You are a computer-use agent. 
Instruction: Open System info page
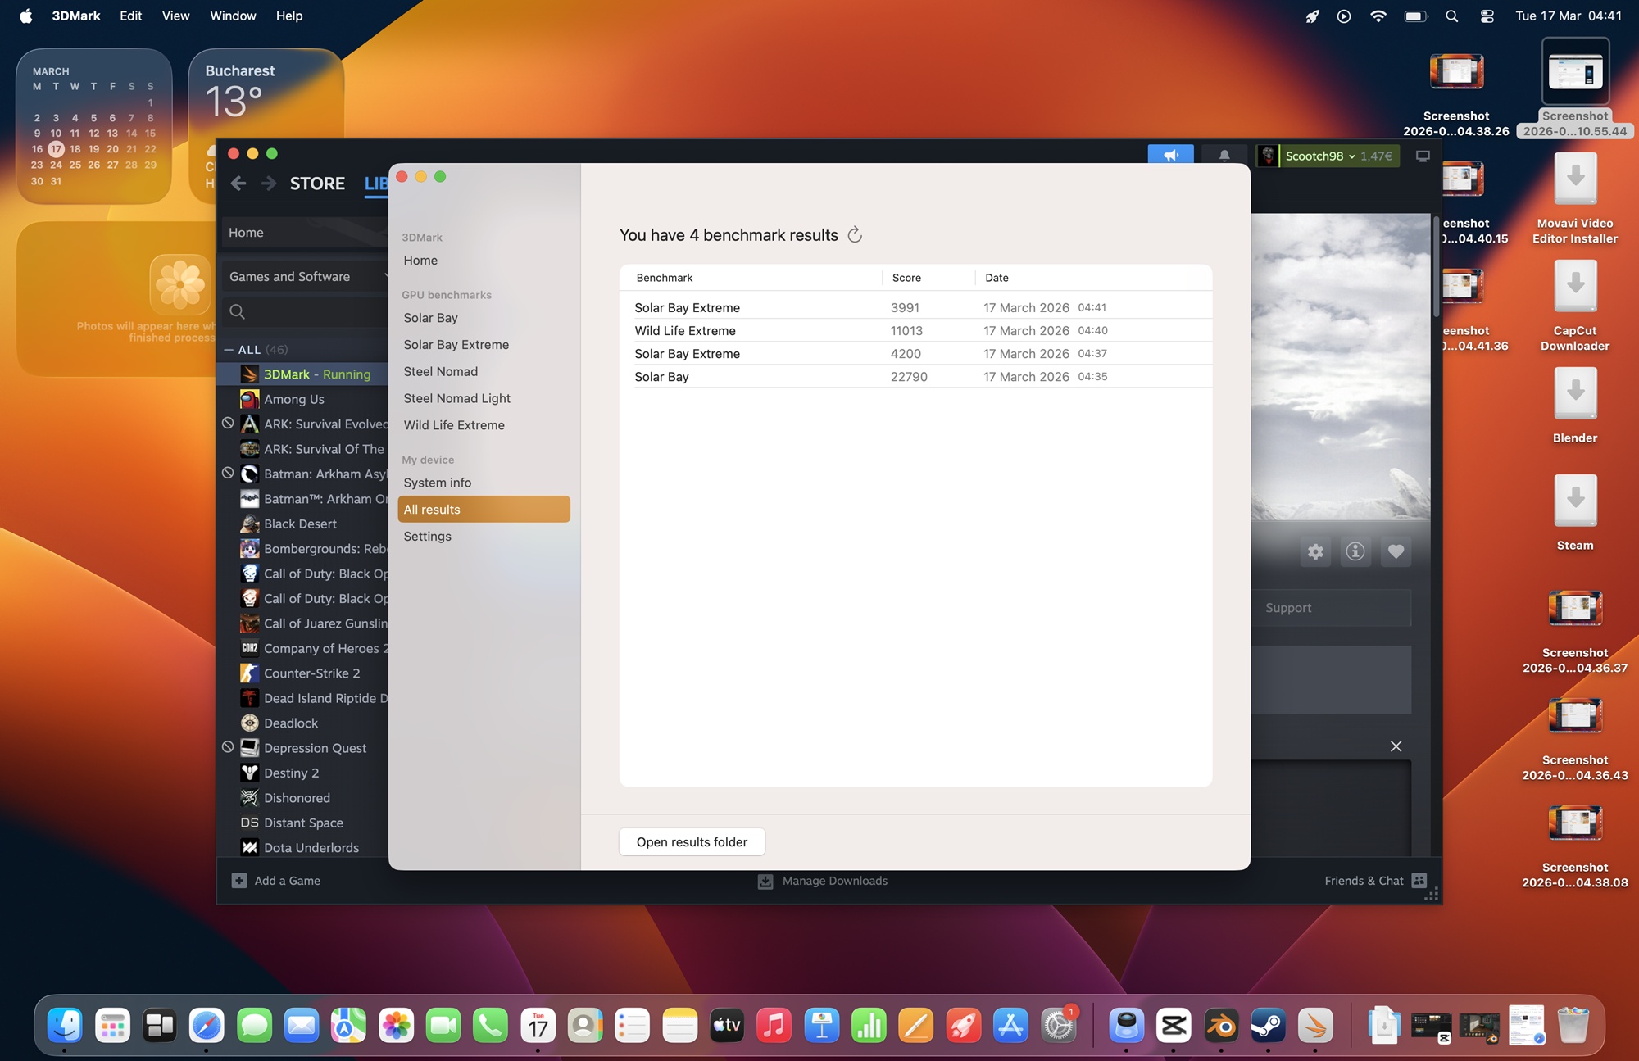(437, 483)
